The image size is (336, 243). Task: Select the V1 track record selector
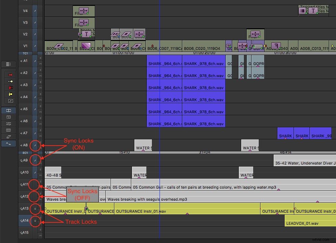pyautogui.click(x=26, y=46)
